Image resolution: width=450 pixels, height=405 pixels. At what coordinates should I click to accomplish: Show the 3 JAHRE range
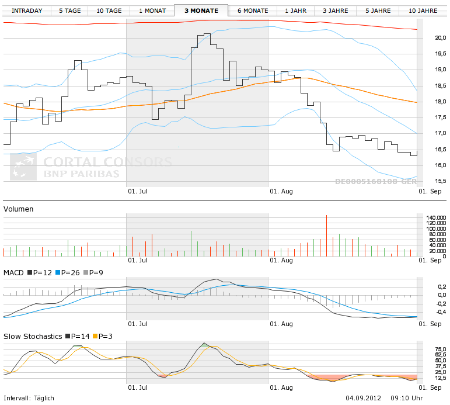[336, 11]
